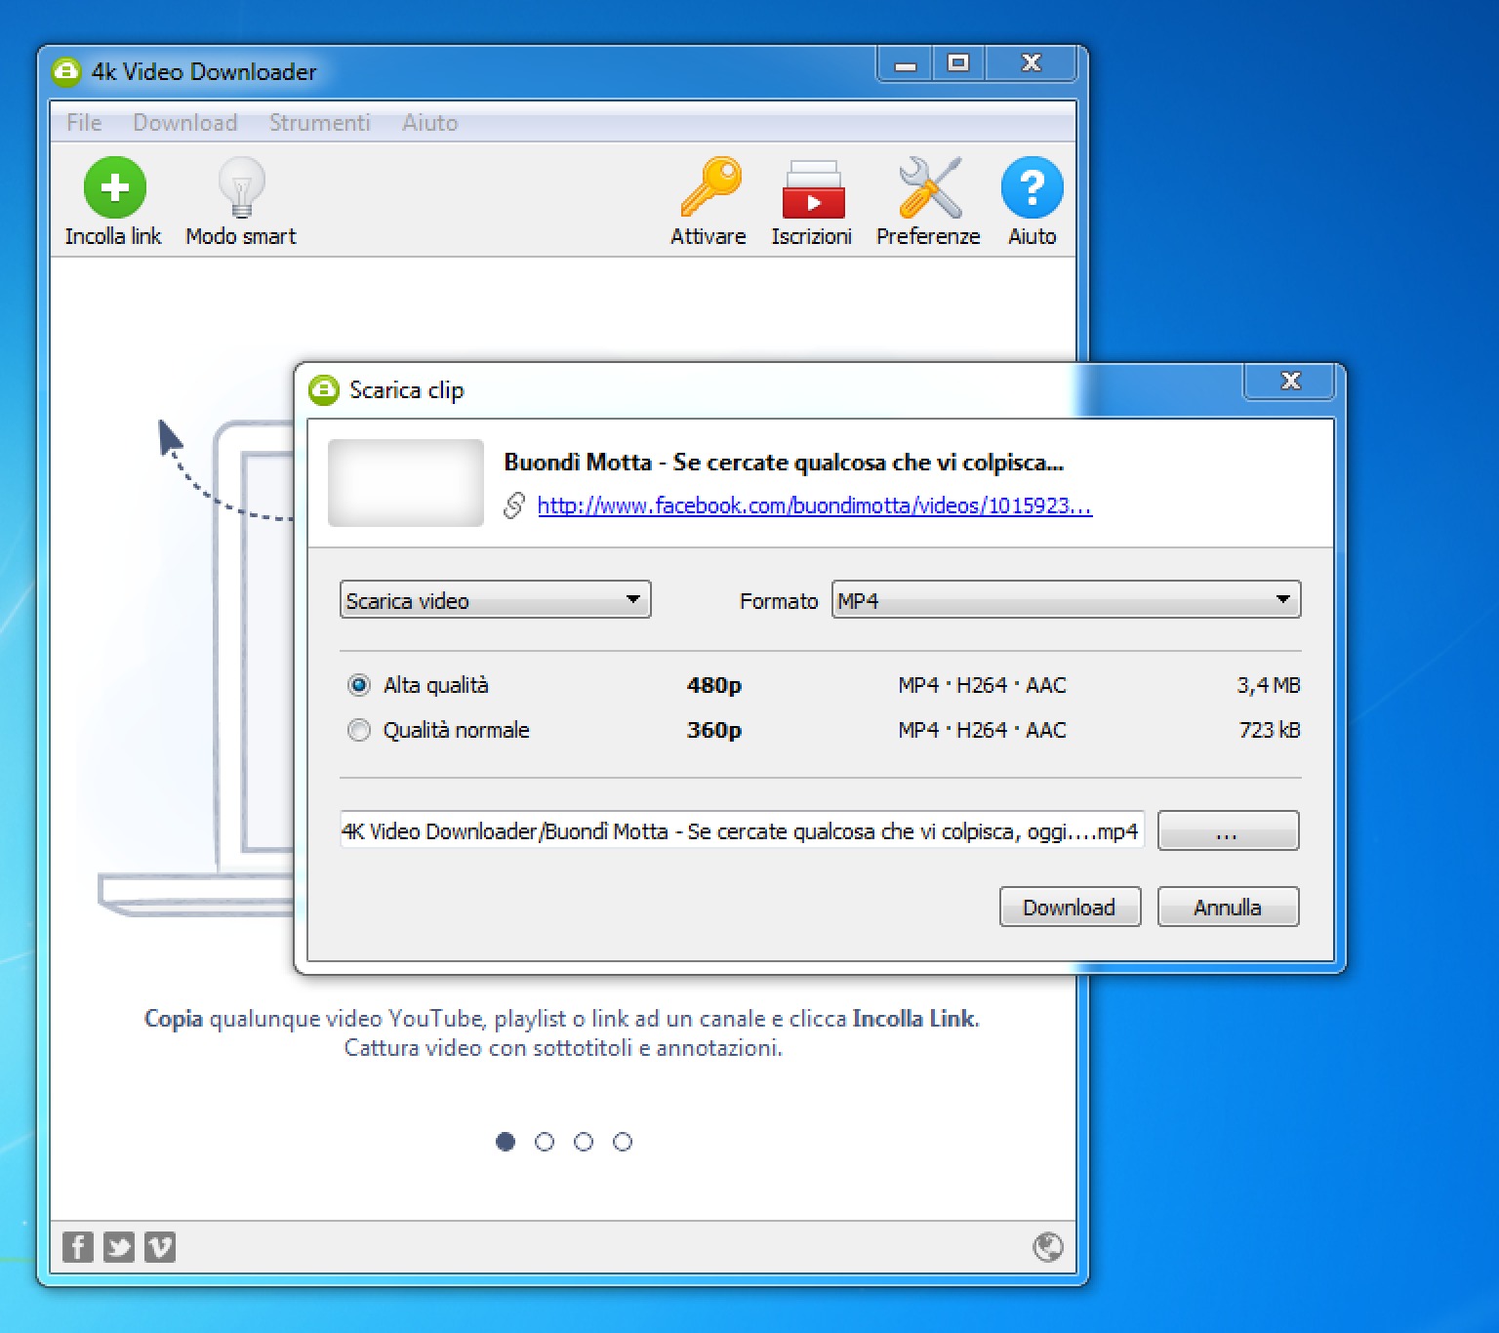Click the output file path field
Image resolution: width=1499 pixels, height=1333 pixels.
742,831
